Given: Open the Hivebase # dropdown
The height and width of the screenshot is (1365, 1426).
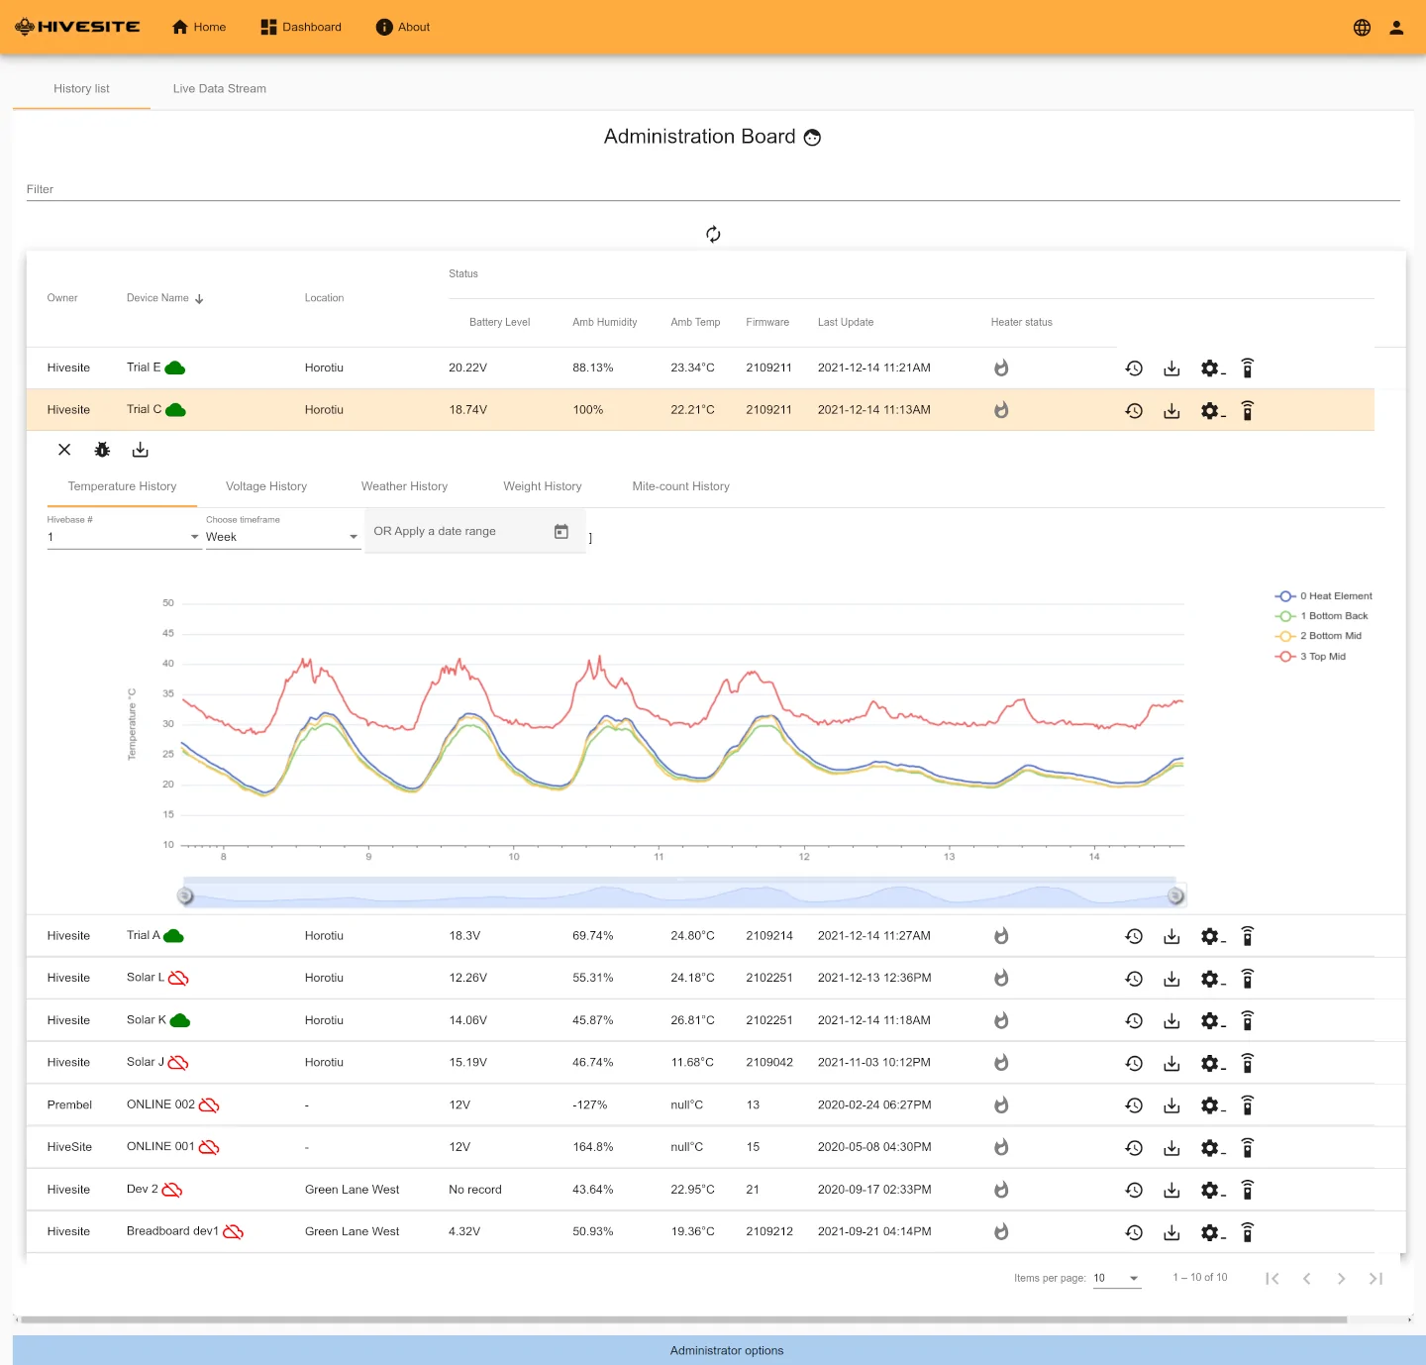Looking at the screenshot, I should tap(124, 537).
